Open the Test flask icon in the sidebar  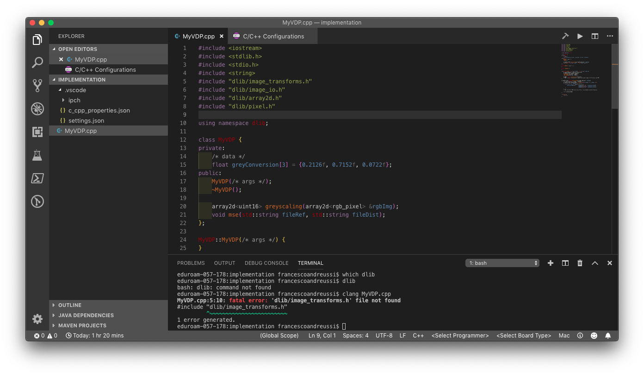[x=37, y=155]
